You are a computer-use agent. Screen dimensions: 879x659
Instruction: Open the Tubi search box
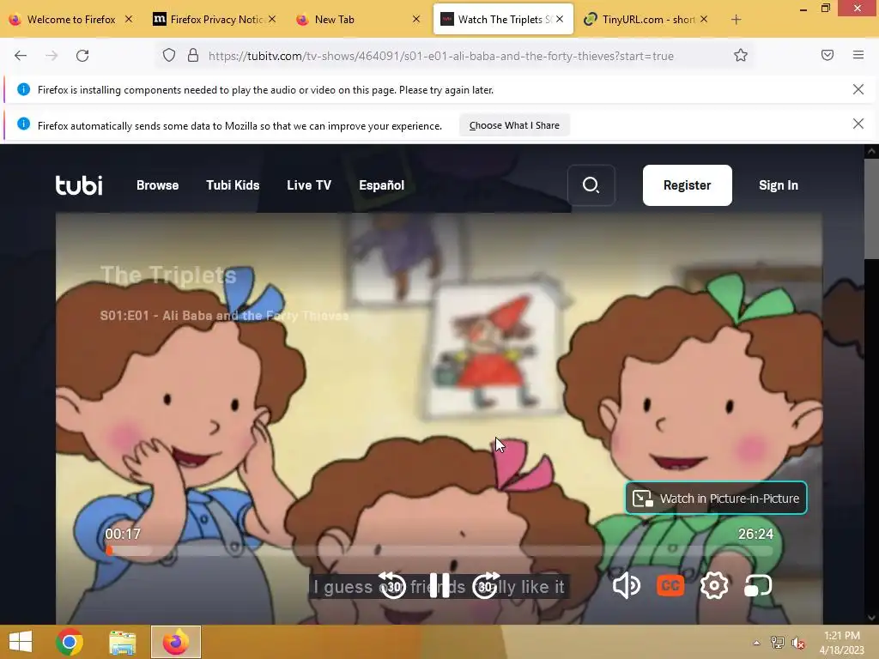pos(591,185)
